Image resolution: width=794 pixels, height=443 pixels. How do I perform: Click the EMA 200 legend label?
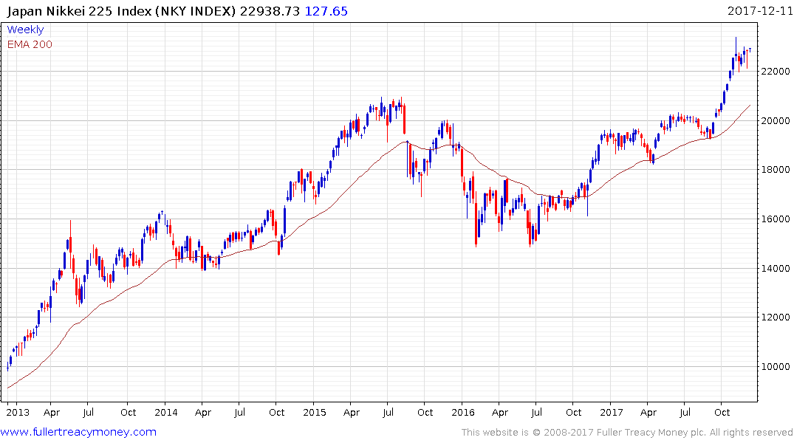[30, 44]
